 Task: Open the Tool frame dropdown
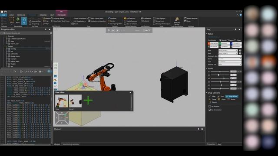pos(228,53)
